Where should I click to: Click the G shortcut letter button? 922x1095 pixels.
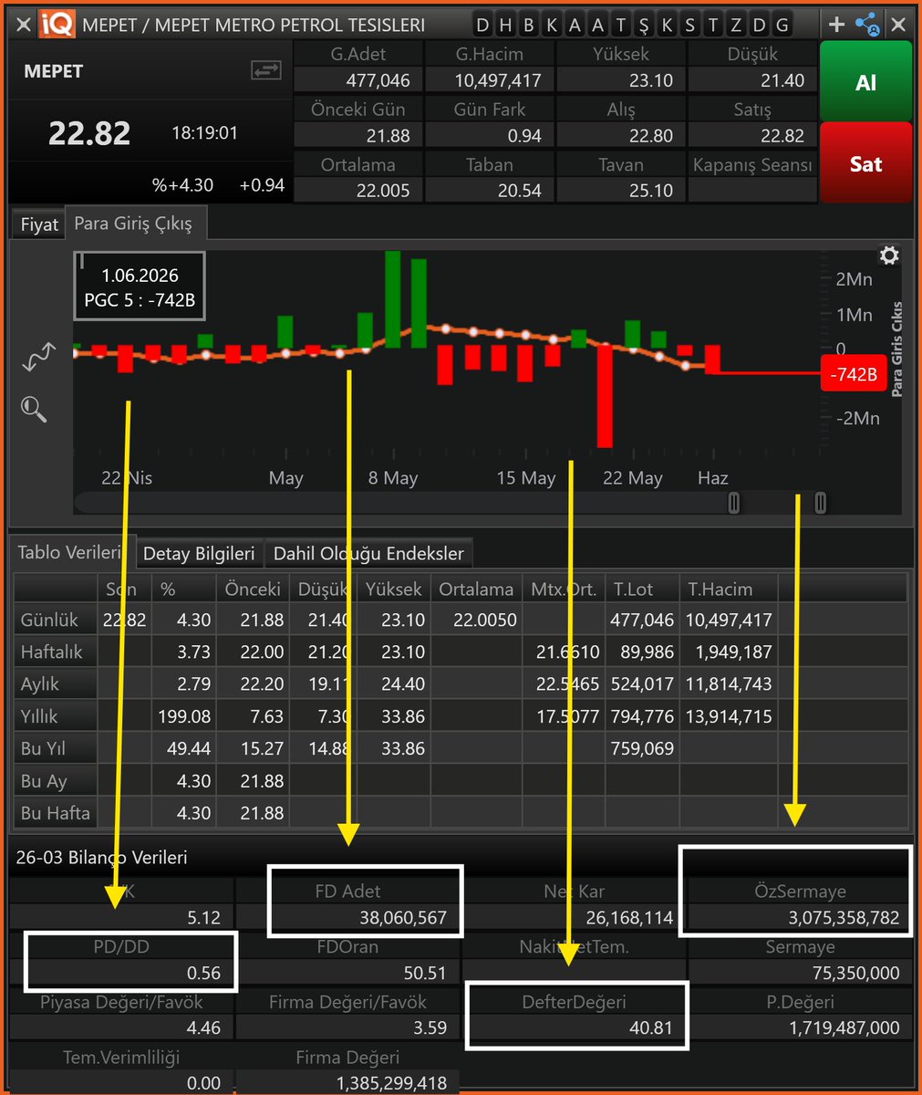coord(782,25)
